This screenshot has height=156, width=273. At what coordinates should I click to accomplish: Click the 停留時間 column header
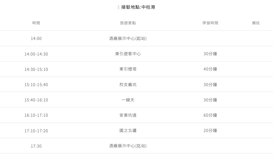[210, 23]
